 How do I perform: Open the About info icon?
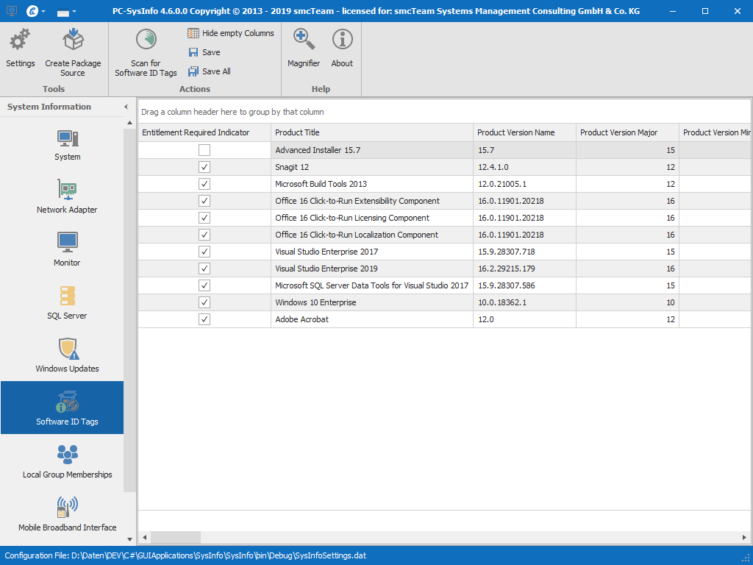(x=343, y=40)
